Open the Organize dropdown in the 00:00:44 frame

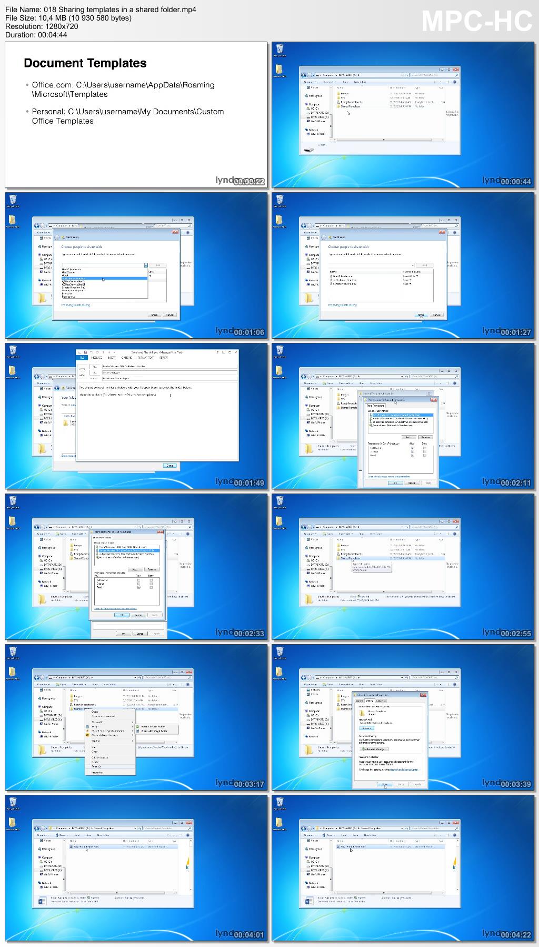click(310, 82)
